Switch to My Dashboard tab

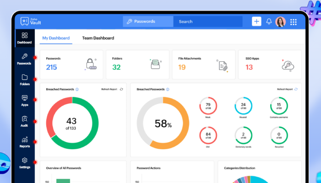[x=56, y=38]
